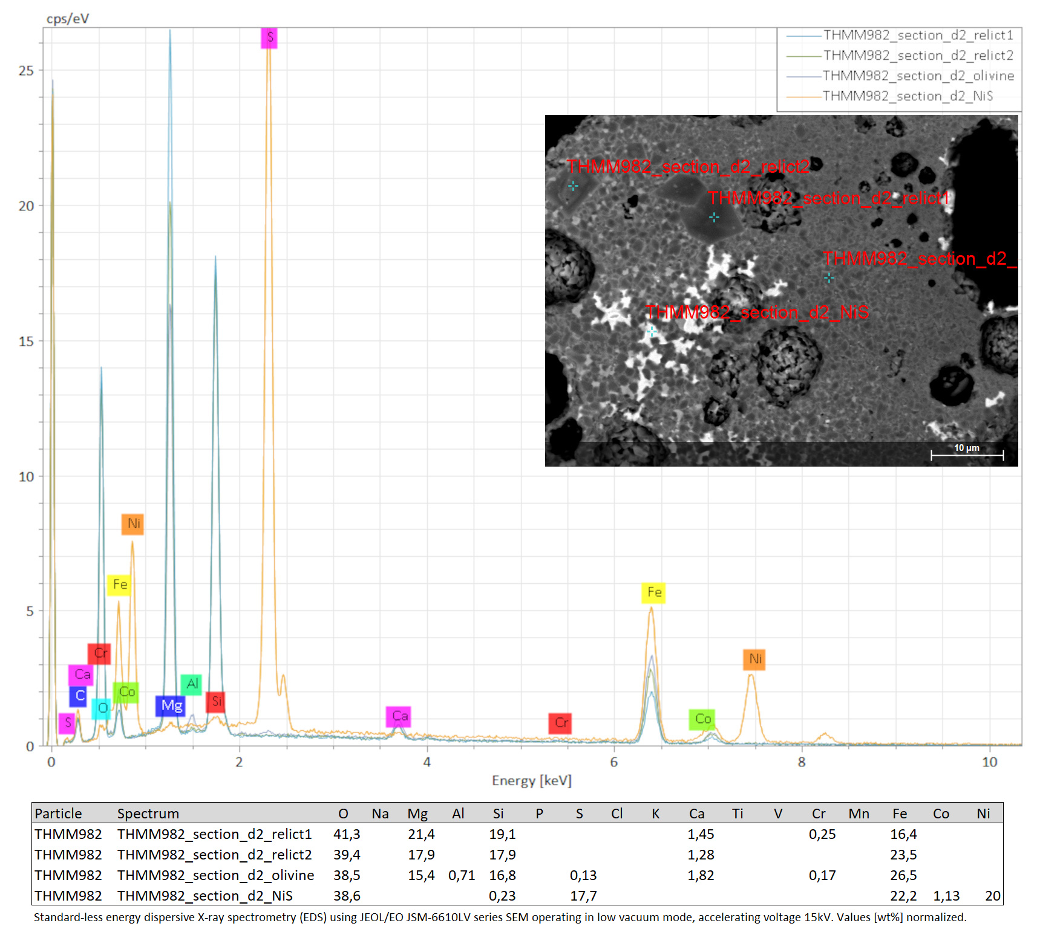The height and width of the screenshot is (932, 1037).
Task: Select the red Si element label
Action: pos(215,702)
